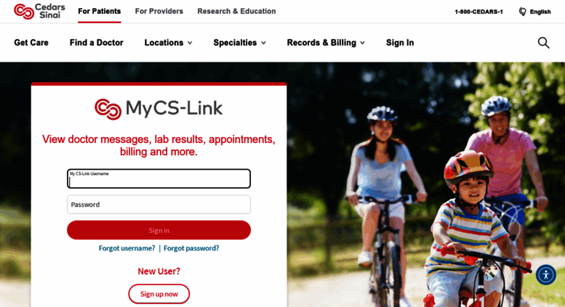Open the Forgot username link
This screenshot has height=307, width=565.
click(x=127, y=248)
